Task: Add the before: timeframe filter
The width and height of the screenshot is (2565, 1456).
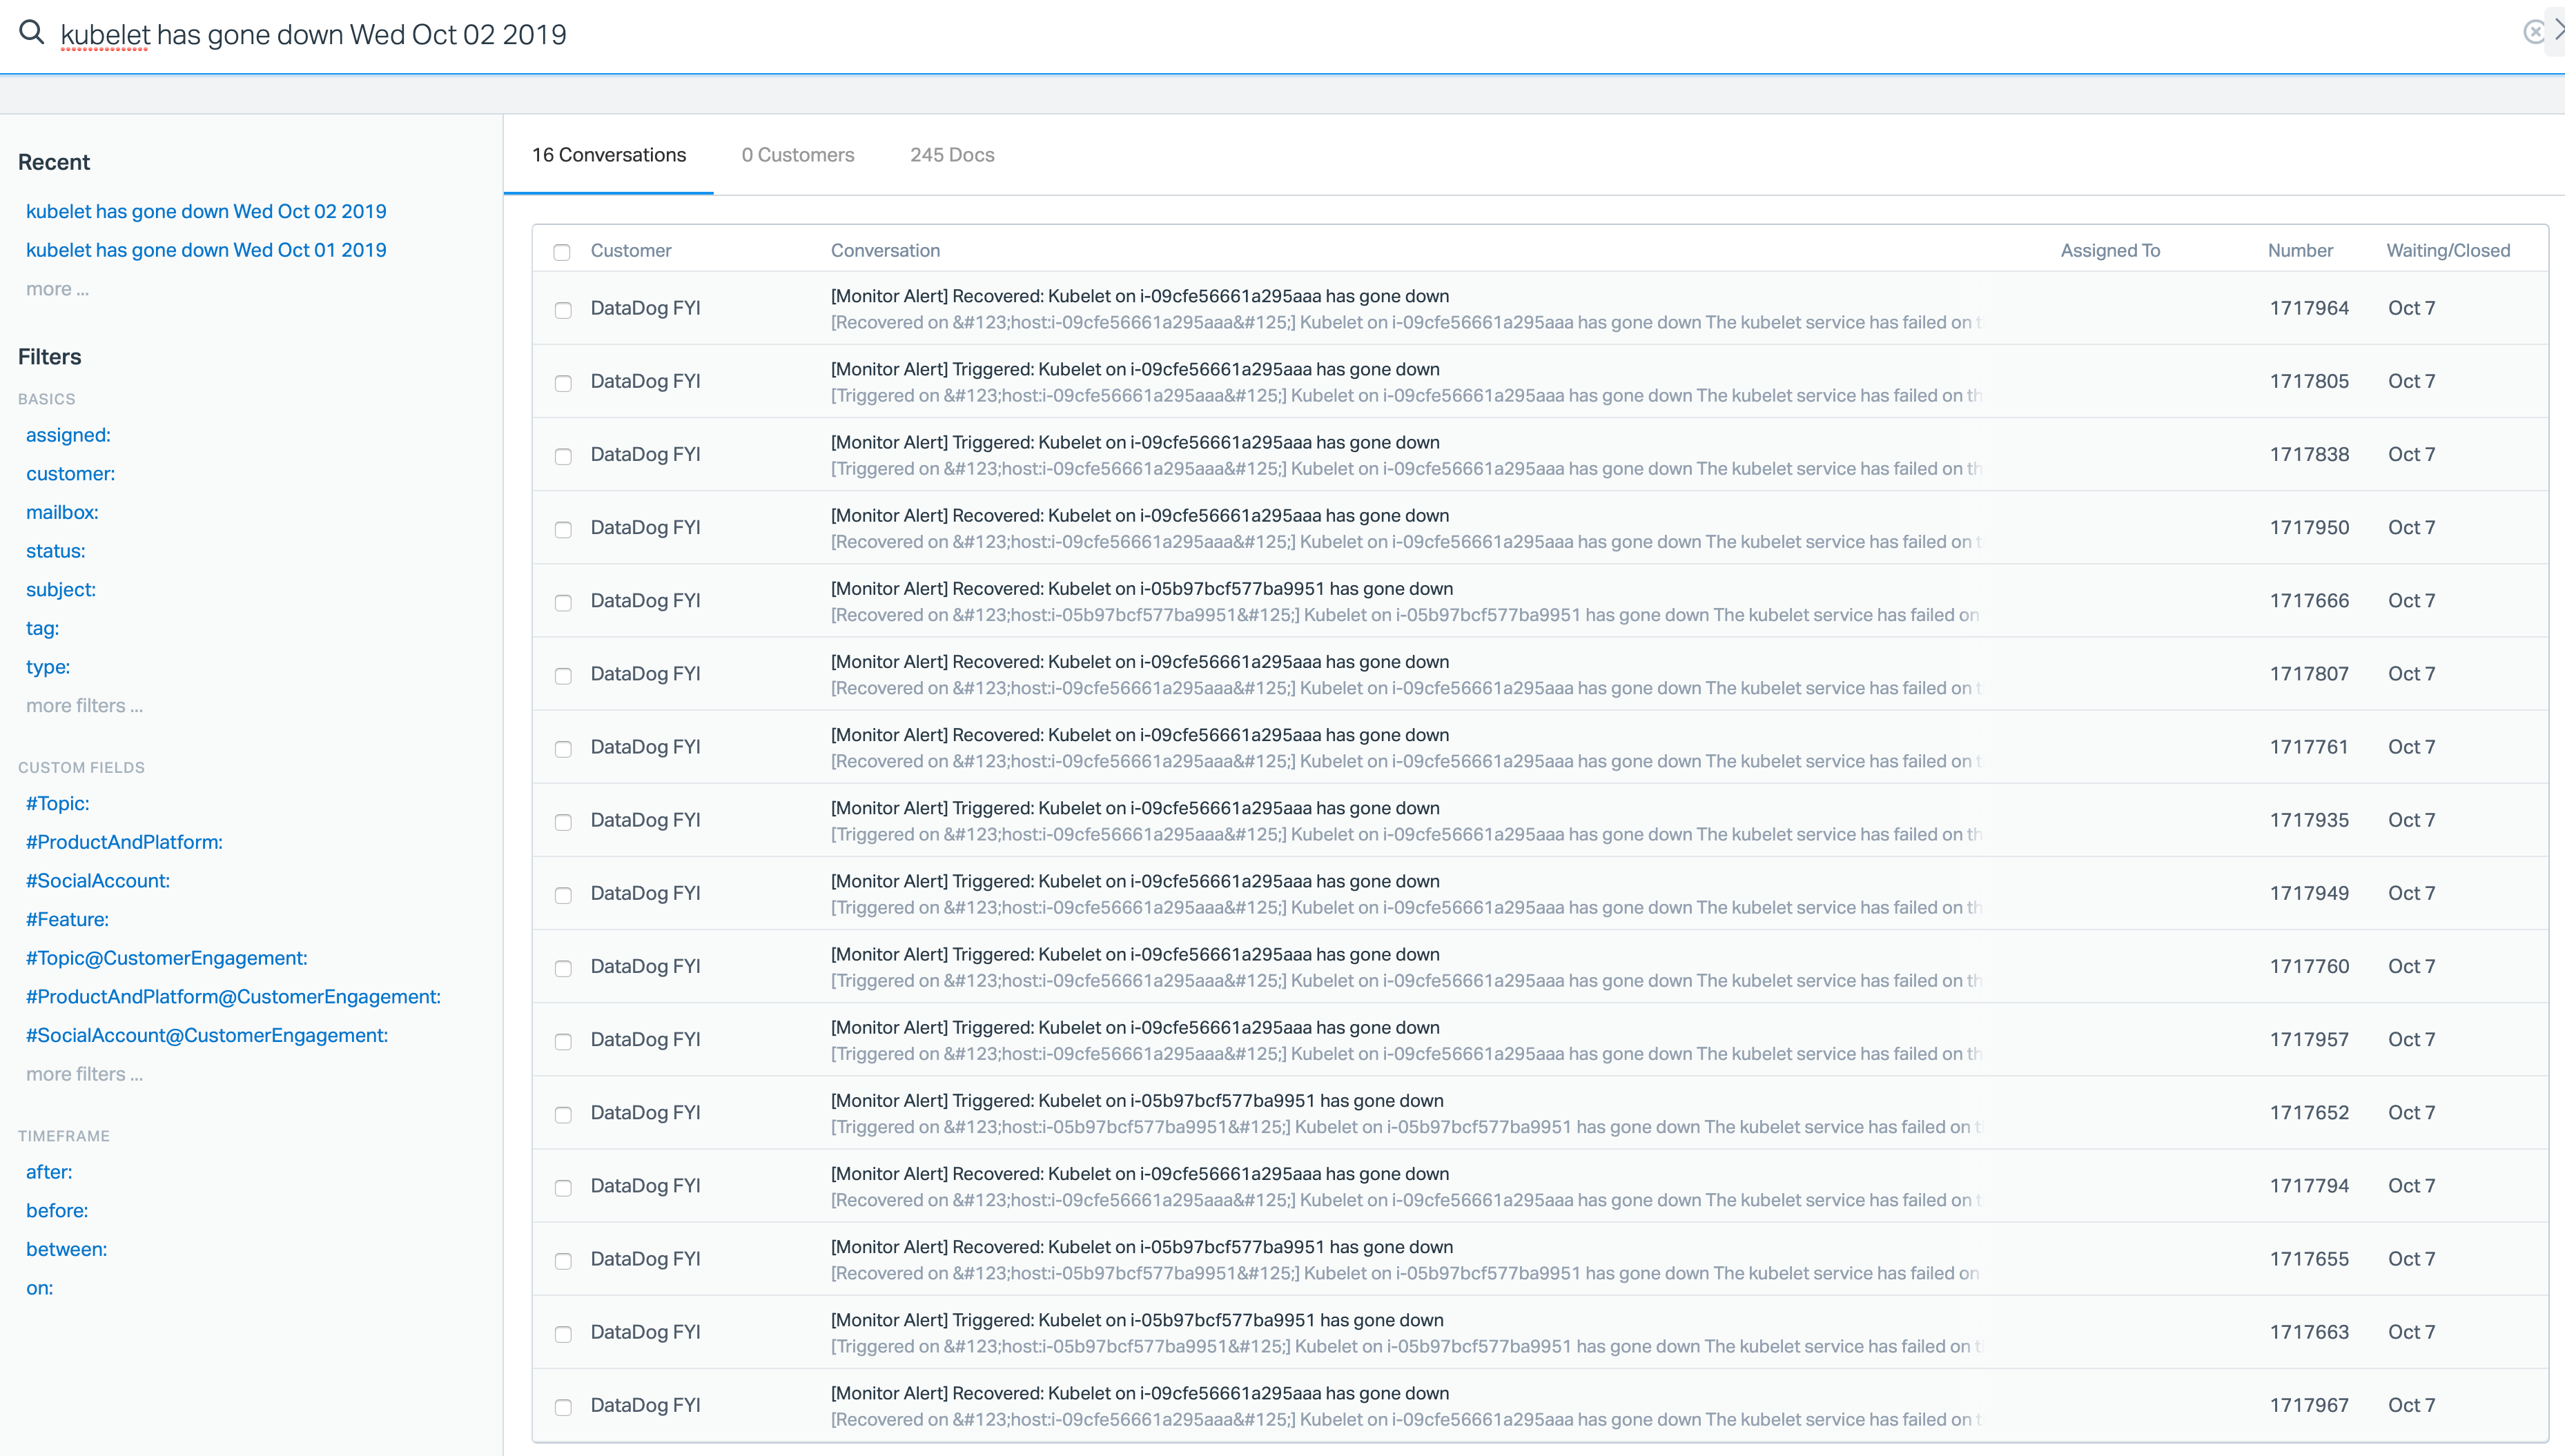Action: pos(57,1211)
